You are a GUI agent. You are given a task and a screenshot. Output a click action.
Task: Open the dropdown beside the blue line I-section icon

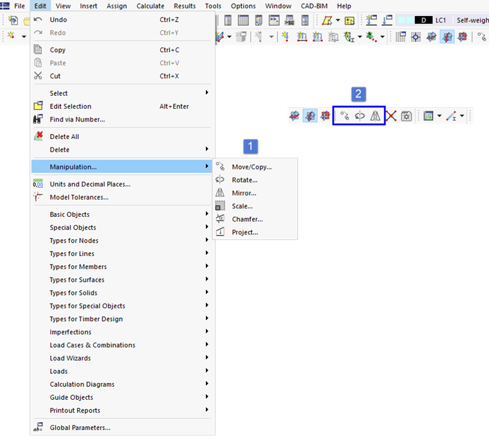pyautogui.click(x=462, y=116)
